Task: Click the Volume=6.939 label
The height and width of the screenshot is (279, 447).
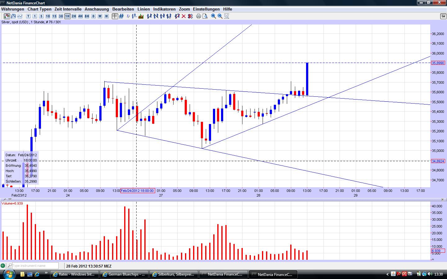Action: coord(12,203)
